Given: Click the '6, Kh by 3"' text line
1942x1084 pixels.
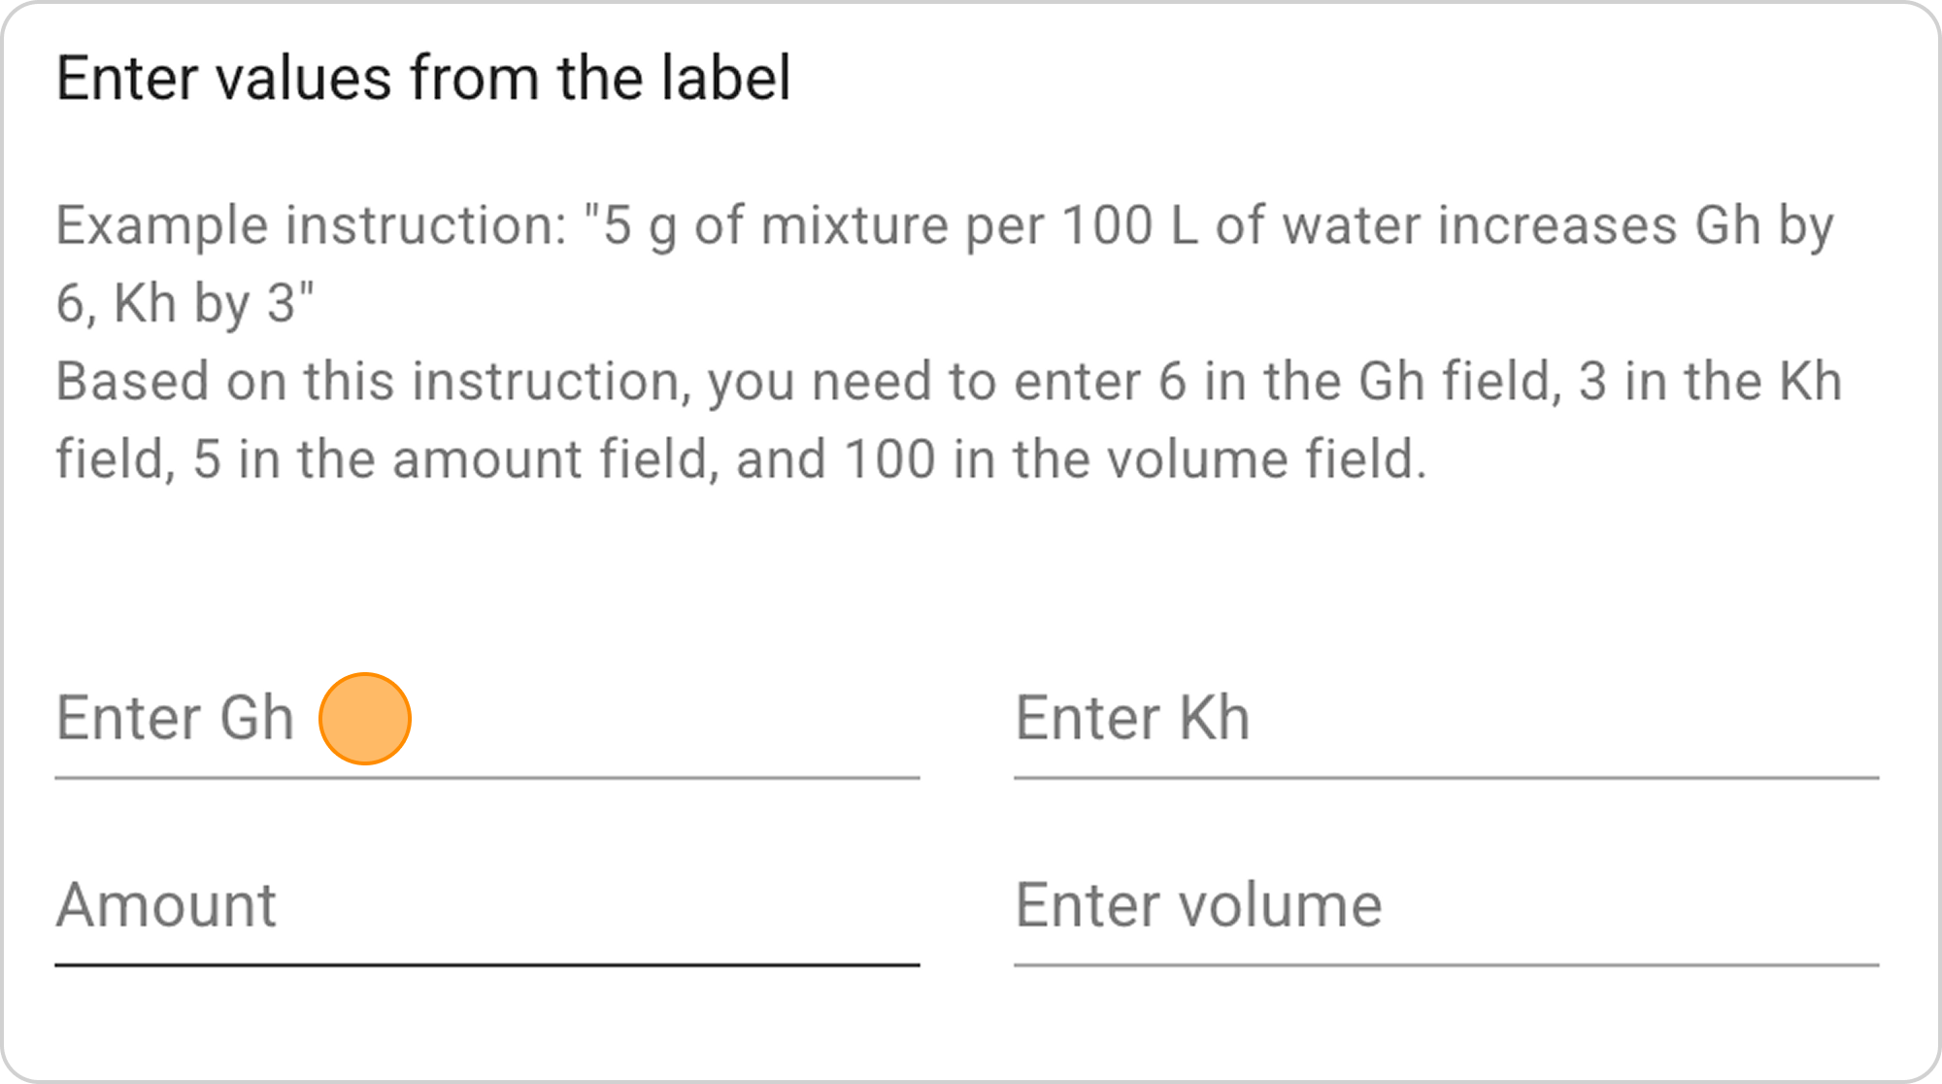Looking at the screenshot, I should [184, 304].
